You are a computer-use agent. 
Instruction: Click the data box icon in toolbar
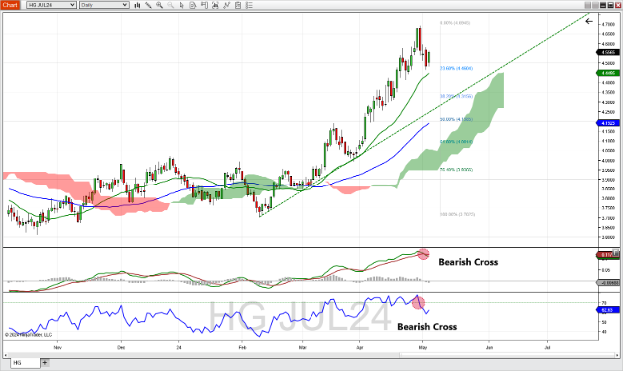(x=204, y=5)
